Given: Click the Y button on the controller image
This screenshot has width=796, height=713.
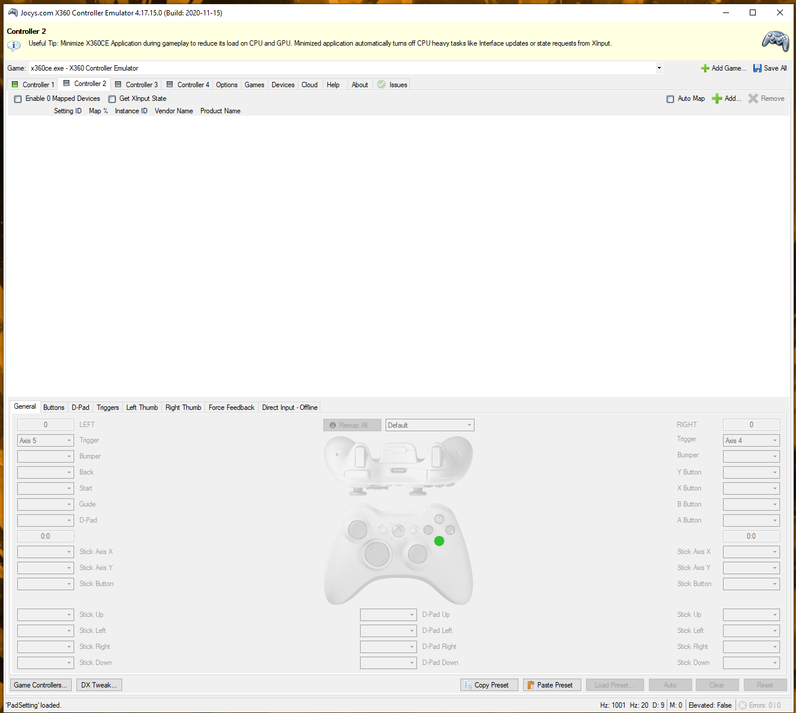Looking at the screenshot, I should click(x=439, y=518).
